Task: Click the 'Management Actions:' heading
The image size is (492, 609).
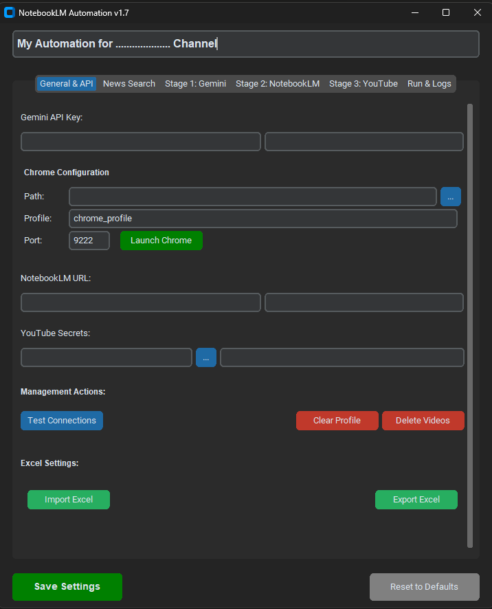Action: [63, 392]
